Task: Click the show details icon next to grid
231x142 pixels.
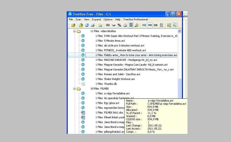Action: tap(137, 25)
